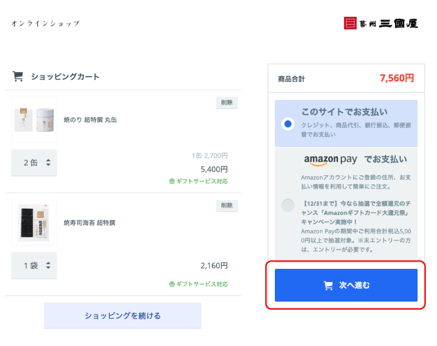This screenshot has height=346, width=437.
Task: Select the このサイトでお支払い radio button
Action: coord(288,124)
